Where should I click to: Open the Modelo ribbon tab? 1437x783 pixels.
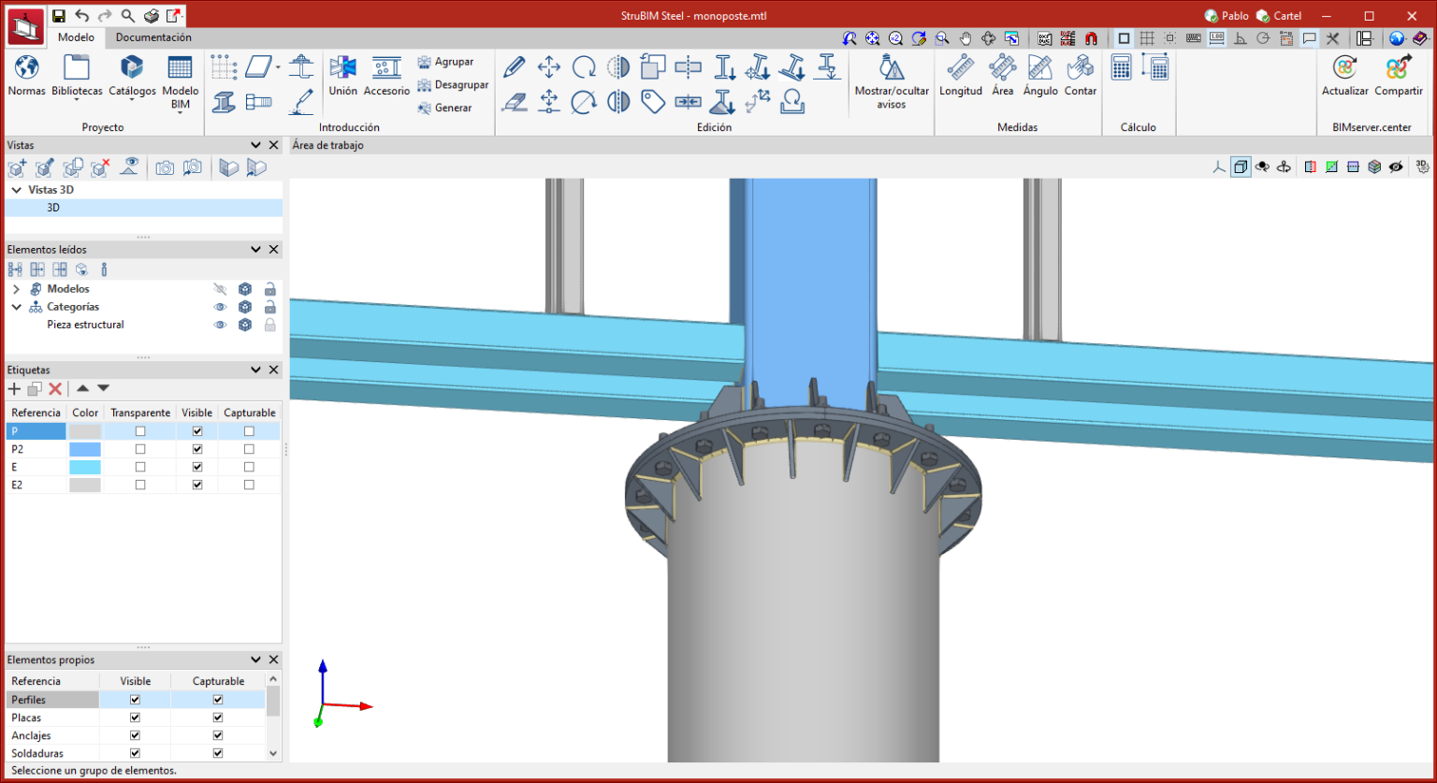click(76, 37)
